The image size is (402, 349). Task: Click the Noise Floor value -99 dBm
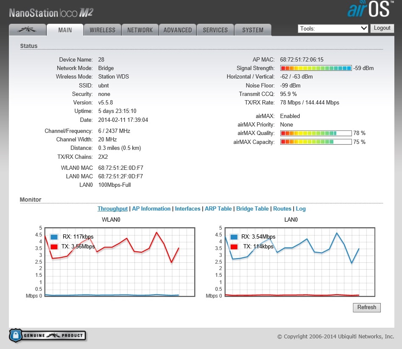(290, 85)
